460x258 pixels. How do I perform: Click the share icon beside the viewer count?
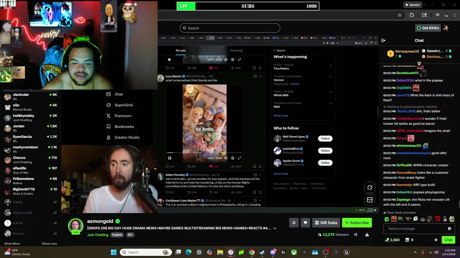point(355,235)
